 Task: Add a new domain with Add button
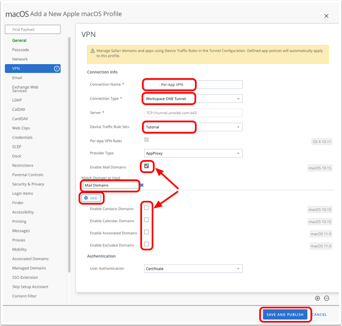pos(91,198)
